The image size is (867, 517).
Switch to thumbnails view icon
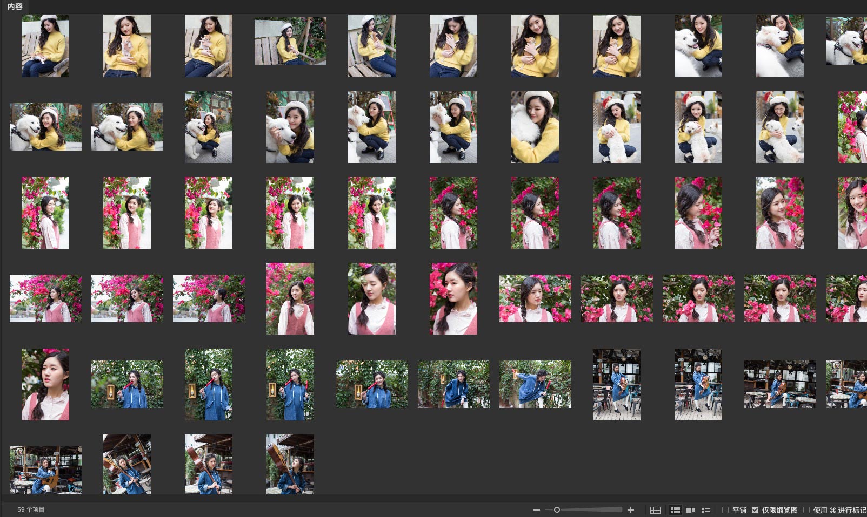click(x=675, y=510)
